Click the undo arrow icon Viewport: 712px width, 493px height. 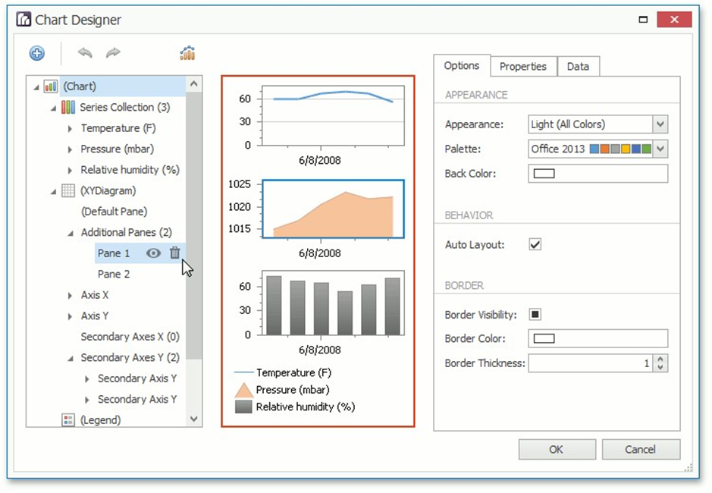(85, 53)
